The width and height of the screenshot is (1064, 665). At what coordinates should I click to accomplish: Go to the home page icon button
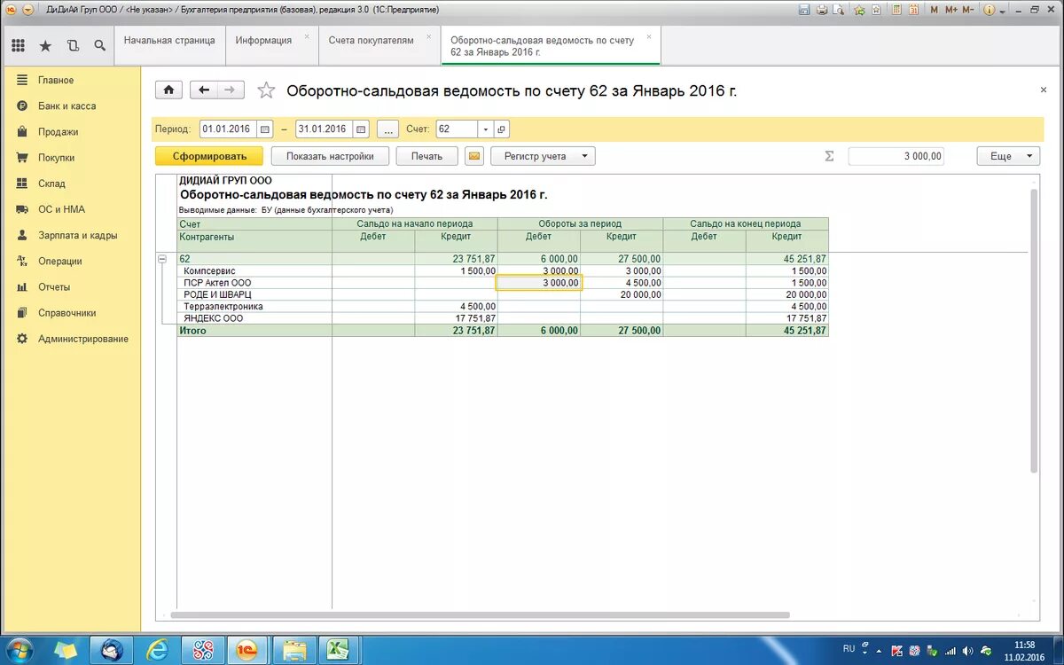(169, 90)
